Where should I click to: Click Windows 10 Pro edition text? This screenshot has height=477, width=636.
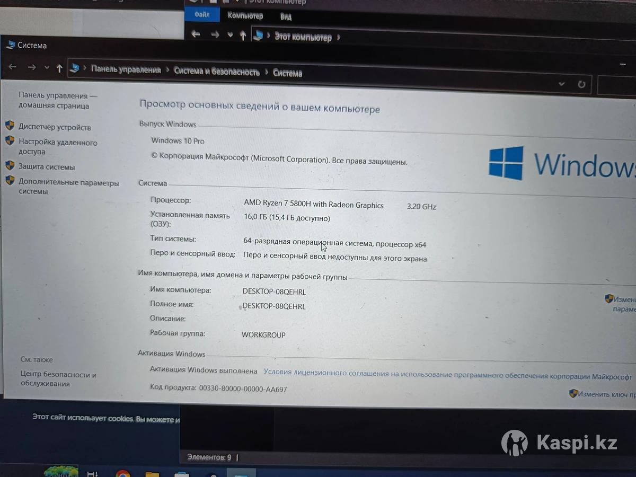click(x=178, y=141)
